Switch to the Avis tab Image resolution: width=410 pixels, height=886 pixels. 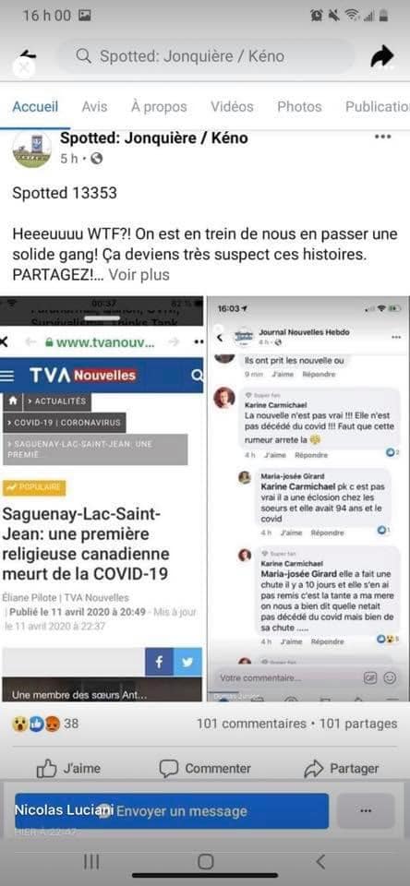coord(94,107)
